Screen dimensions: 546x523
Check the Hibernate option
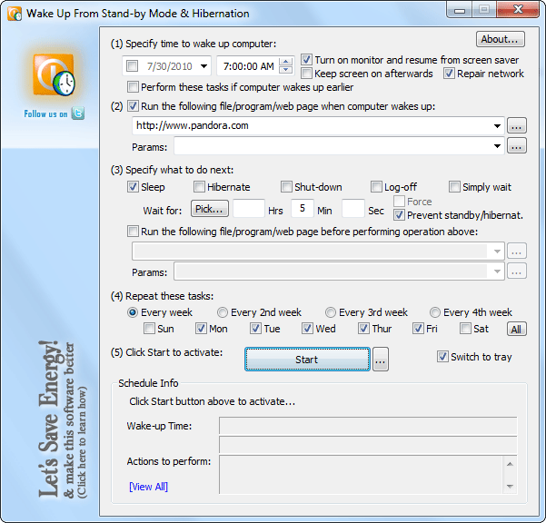click(x=199, y=187)
